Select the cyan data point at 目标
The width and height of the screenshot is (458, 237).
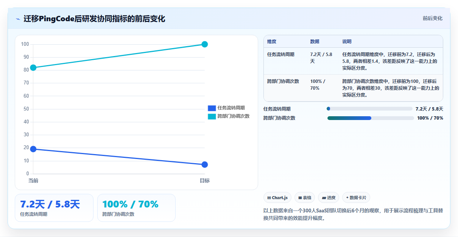[205, 44]
